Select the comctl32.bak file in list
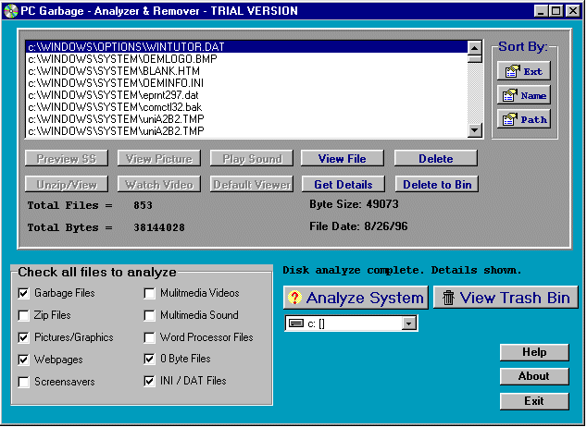 246,107
